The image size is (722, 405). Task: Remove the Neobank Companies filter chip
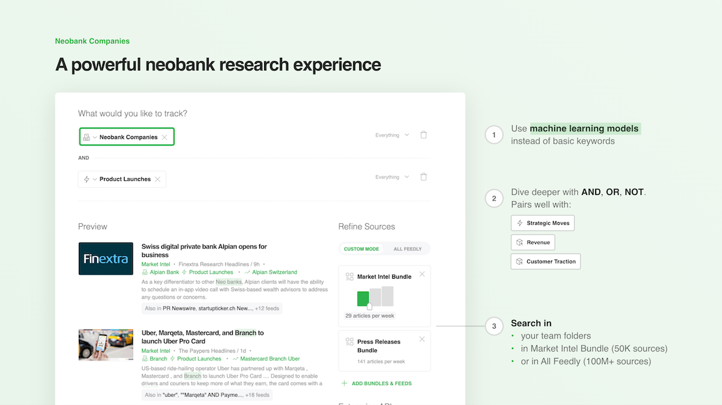coord(165,137)
